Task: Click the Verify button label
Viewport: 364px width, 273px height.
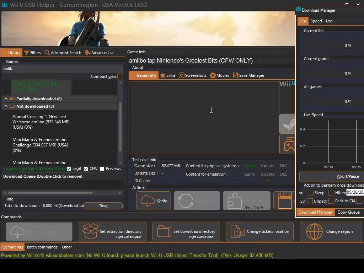Action: (162, 201)
